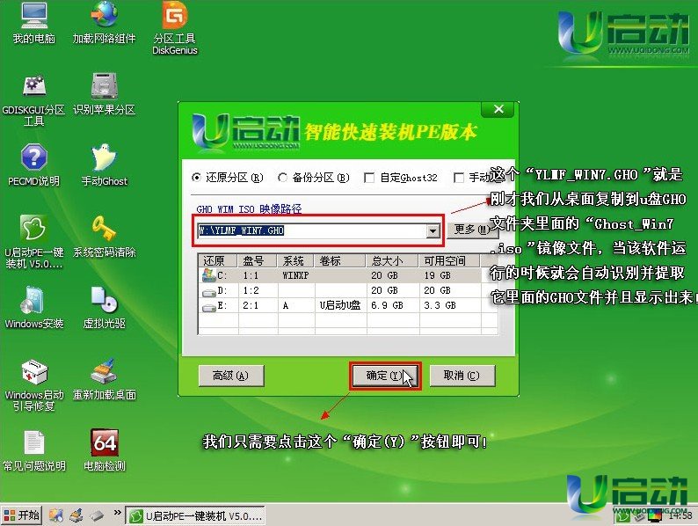The width and height of the screenshot is (698, 526).
Task: Open 加载网络组件 desktop icon
Action: point(104,23)
